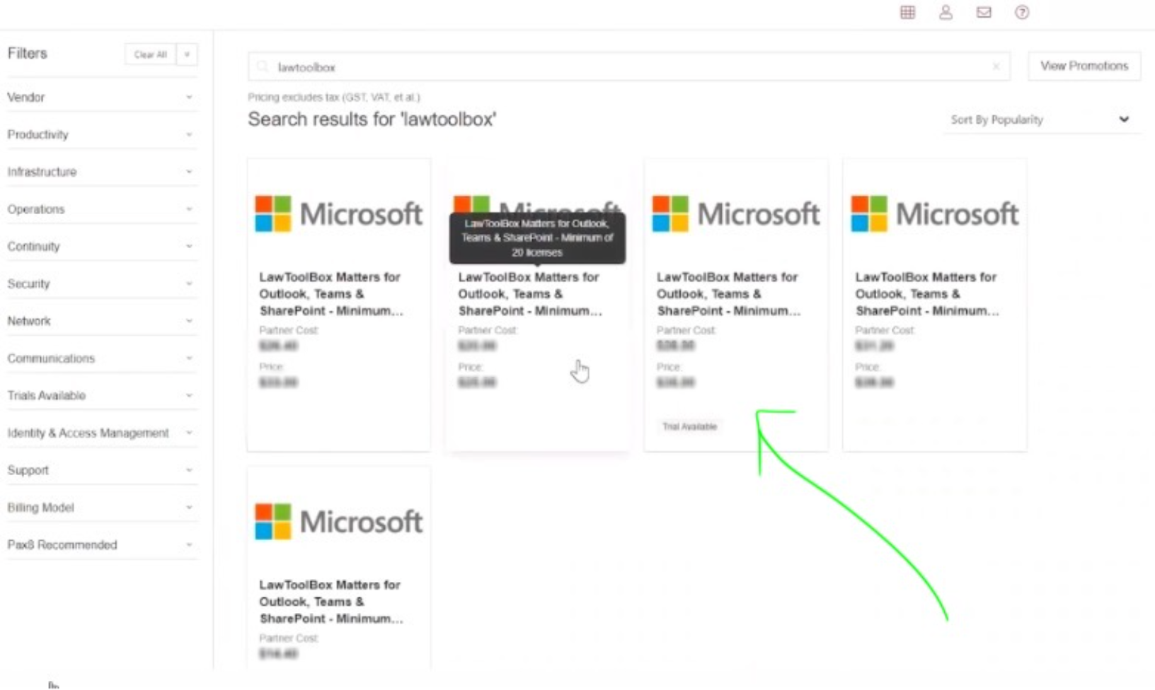This screenshot has width=1155, height=690.
Task: Click the search magnifier icon
Action: (263, 66)
